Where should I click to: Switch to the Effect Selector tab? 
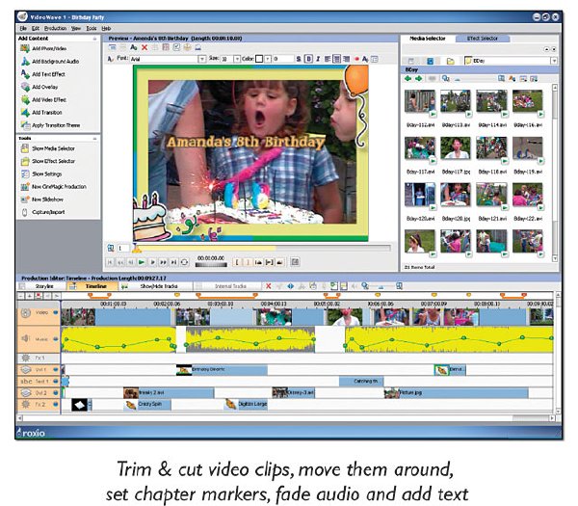click(483, 39)
